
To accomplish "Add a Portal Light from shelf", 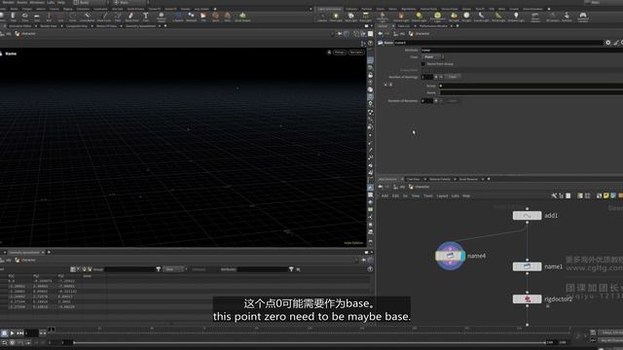I will pos(498,17).
